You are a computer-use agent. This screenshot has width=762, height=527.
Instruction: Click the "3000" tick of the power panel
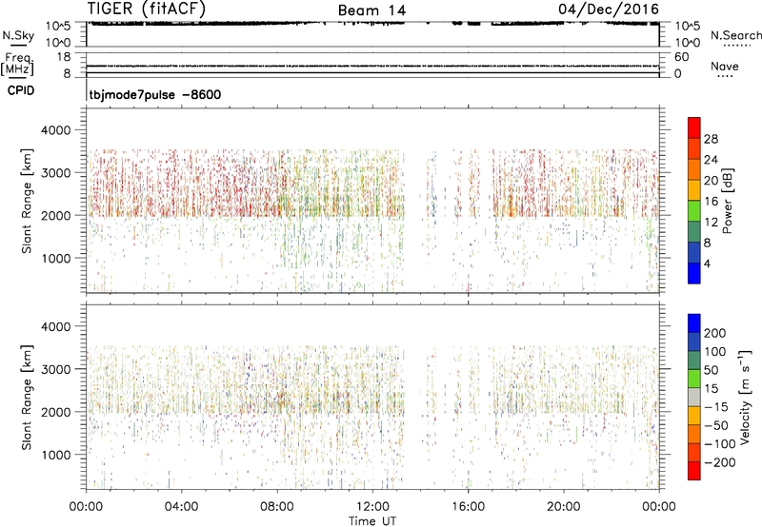click(x=56, y=173)
